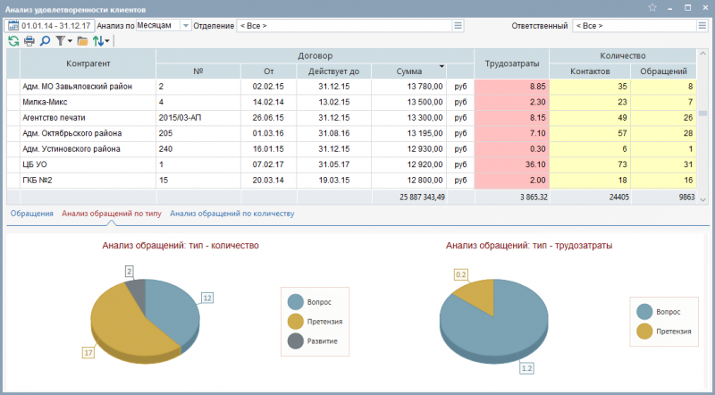The width and height of the screenshot is (715, 395).
Task: Select the Адм. Устиновского района row
Action: (x=351, y=148)
